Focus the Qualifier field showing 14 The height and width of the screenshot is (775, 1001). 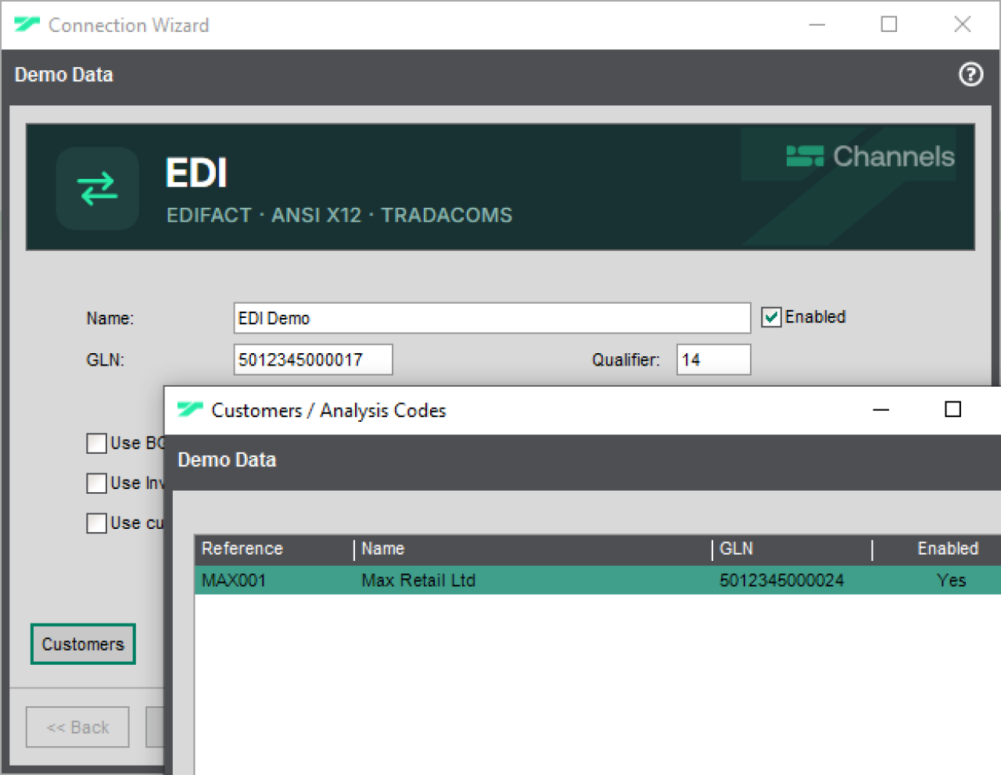(x=713, y=359)
